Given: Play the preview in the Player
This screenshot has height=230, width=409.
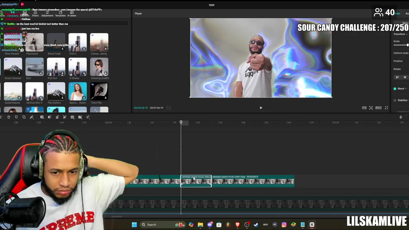Looking at the screenshot, I should click(261, 108).
